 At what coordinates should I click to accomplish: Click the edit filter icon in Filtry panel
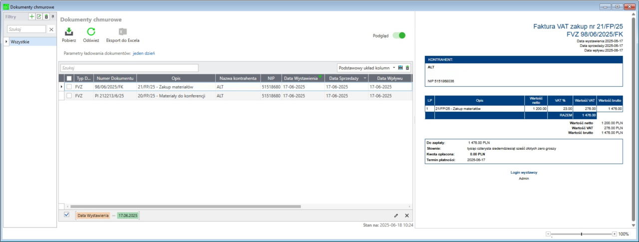[39, 16]
